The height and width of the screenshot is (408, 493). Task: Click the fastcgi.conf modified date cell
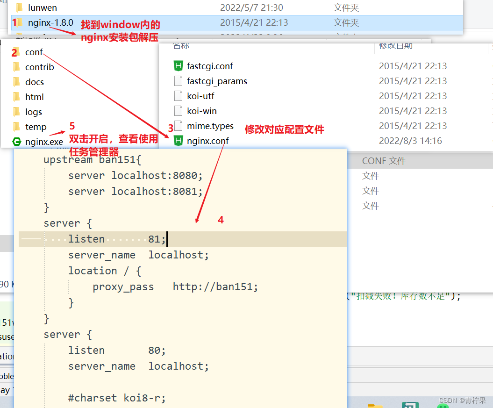coord(413,66)
